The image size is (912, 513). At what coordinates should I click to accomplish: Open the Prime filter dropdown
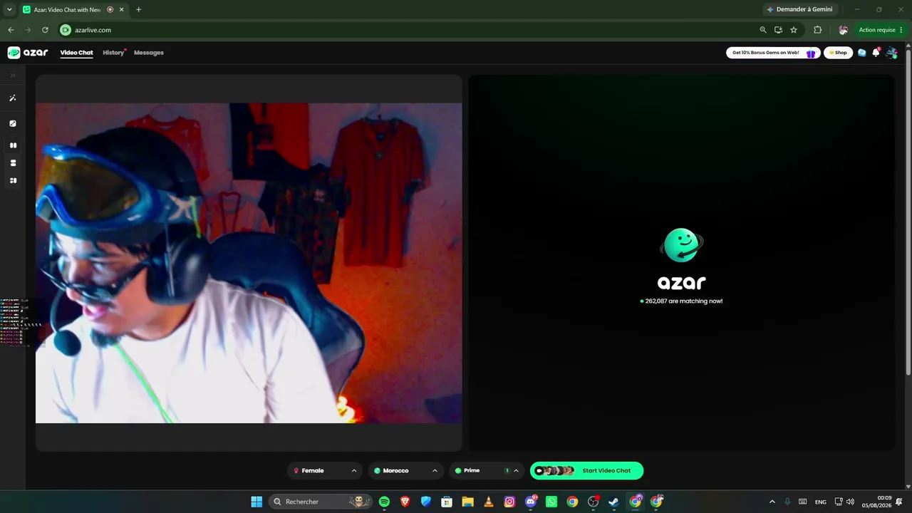[487, 471]
